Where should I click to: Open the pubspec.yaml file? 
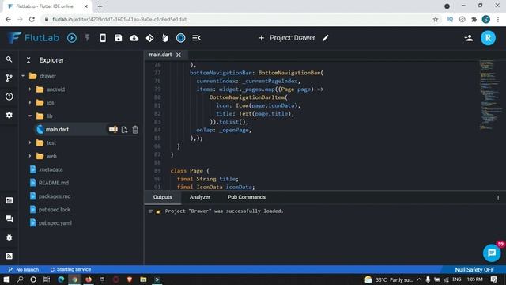55,223
